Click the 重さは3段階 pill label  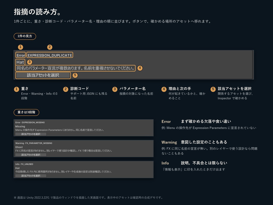(x=26, y=112)
